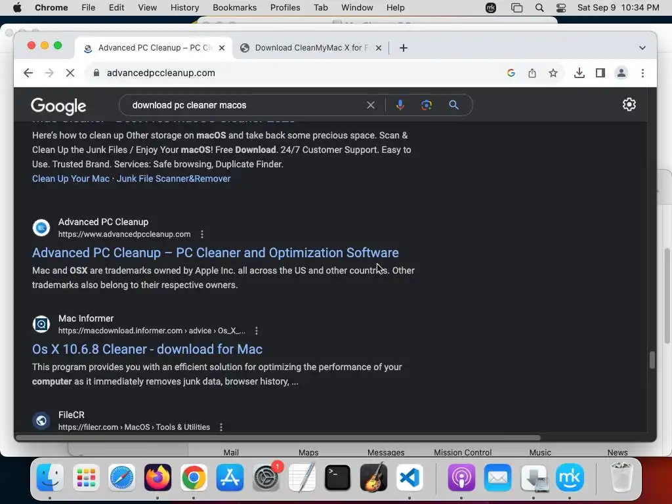Click the Google logo
Viewport: 672px width, 504px height.
(58, 106)
